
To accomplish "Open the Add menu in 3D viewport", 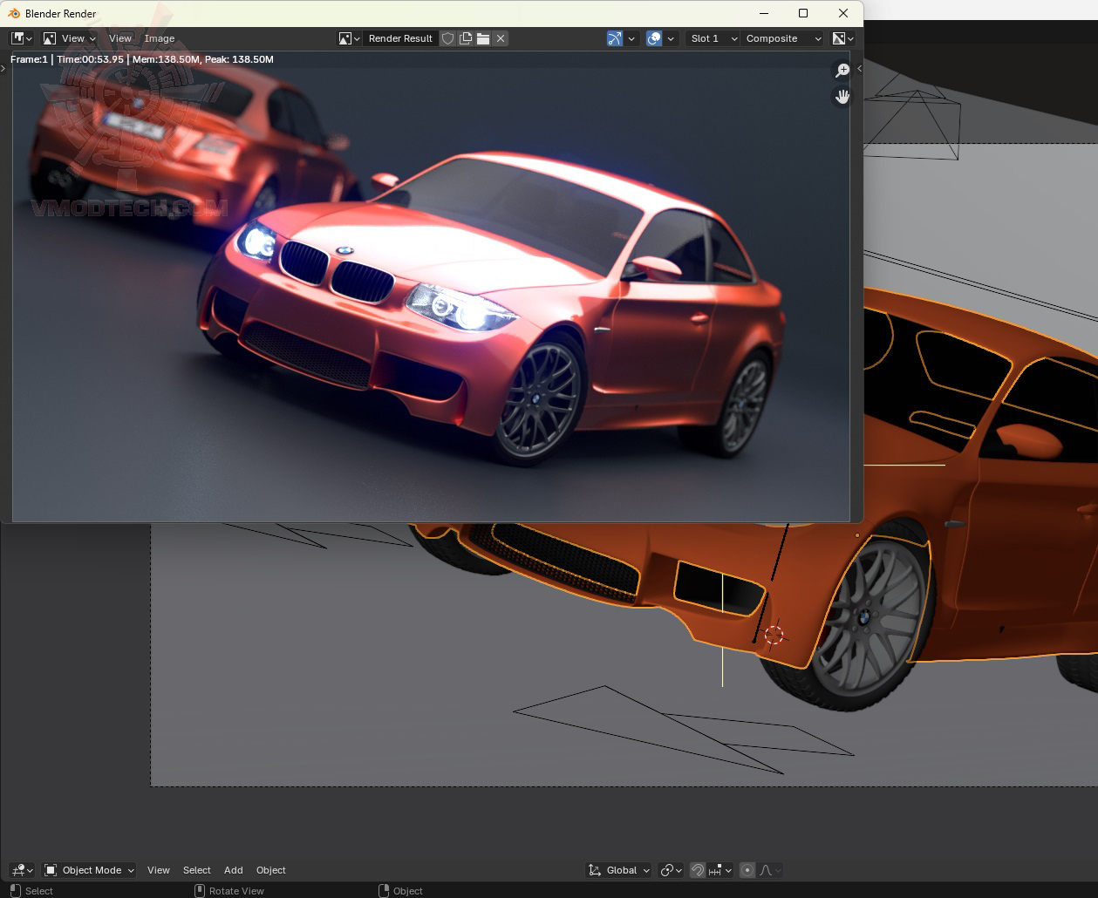I will [x=234, y=870].
